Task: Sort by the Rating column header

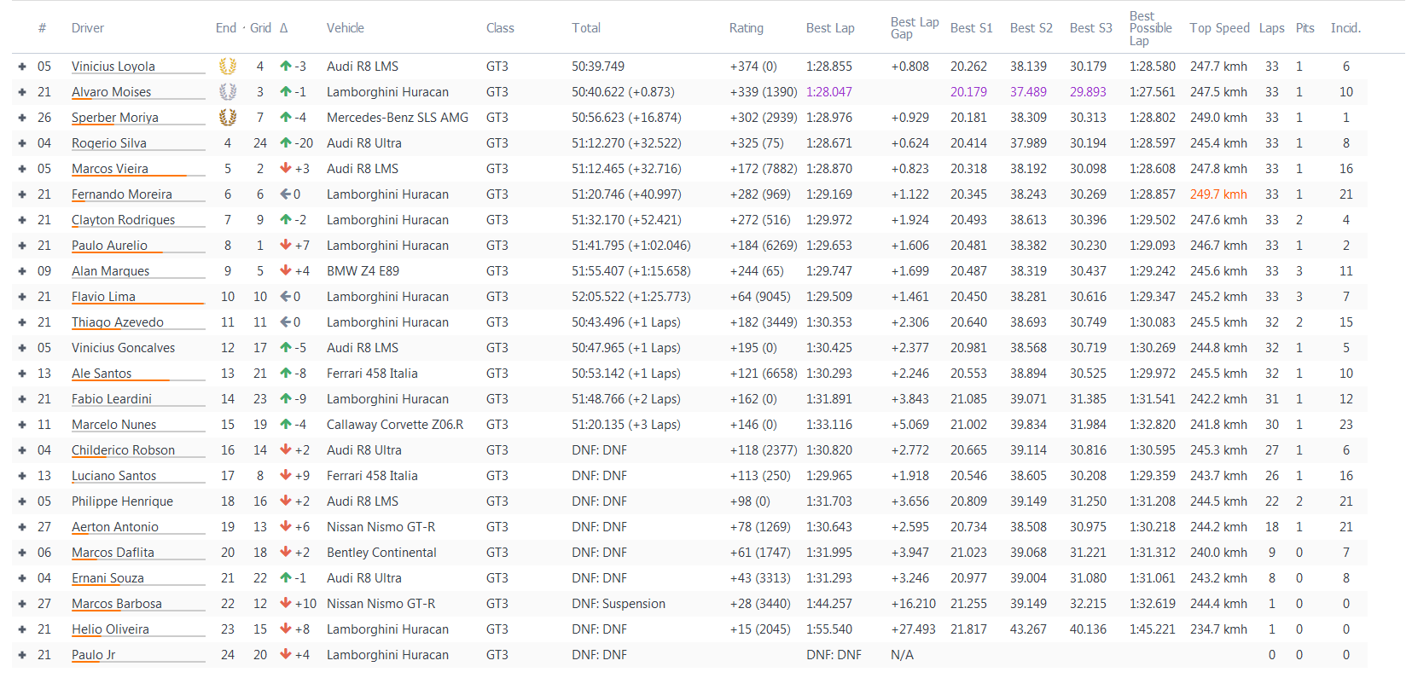Action: click(x=747, y=28)
